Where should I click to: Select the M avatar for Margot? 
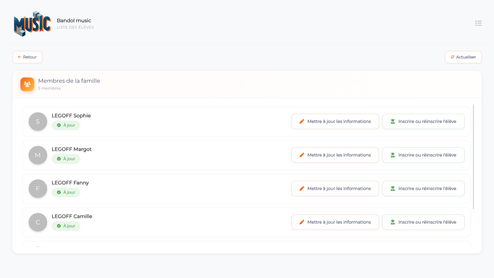[38, 155]
